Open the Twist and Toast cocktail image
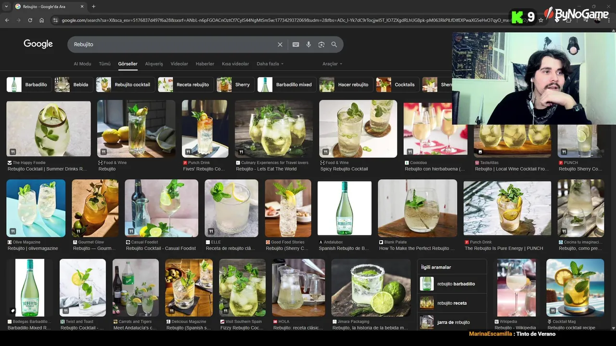This screenshot has height=346, width=616. coord(82,288)
